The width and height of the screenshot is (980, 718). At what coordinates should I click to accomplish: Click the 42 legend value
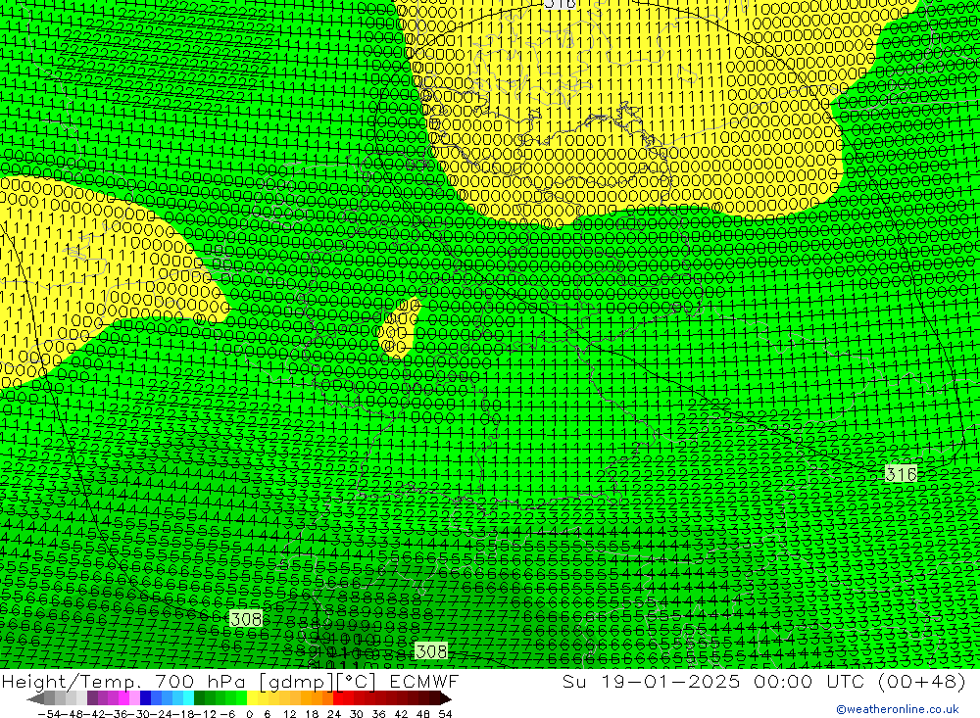(x=401, y=714)
